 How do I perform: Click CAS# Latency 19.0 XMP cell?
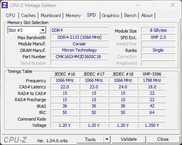click(x=152, y=87)
